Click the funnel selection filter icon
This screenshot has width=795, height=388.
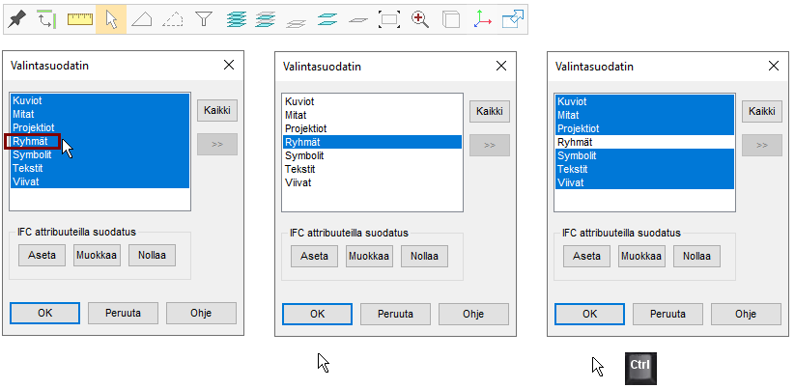tap(204, 18)
